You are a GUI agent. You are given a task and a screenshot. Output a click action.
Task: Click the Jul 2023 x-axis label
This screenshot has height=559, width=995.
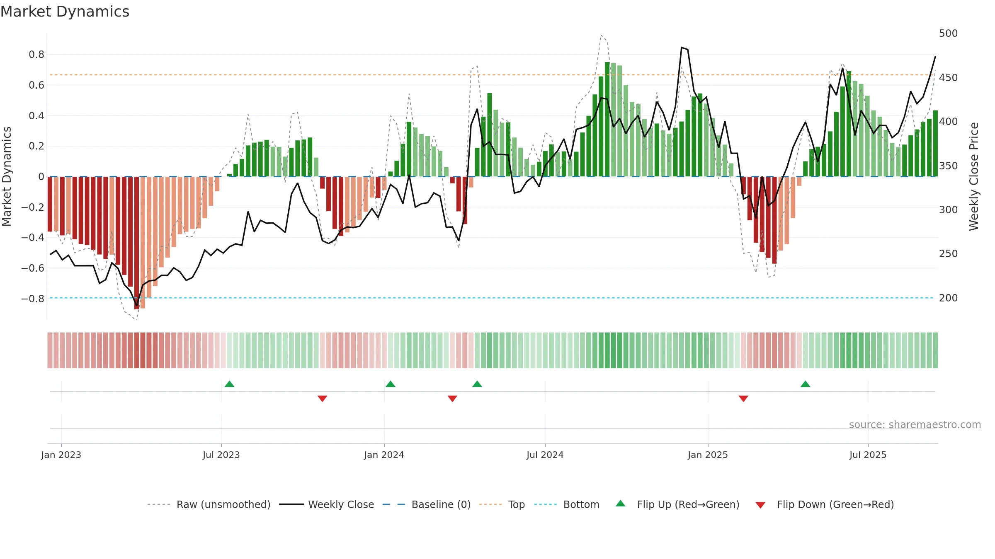[x=221, y=455]
